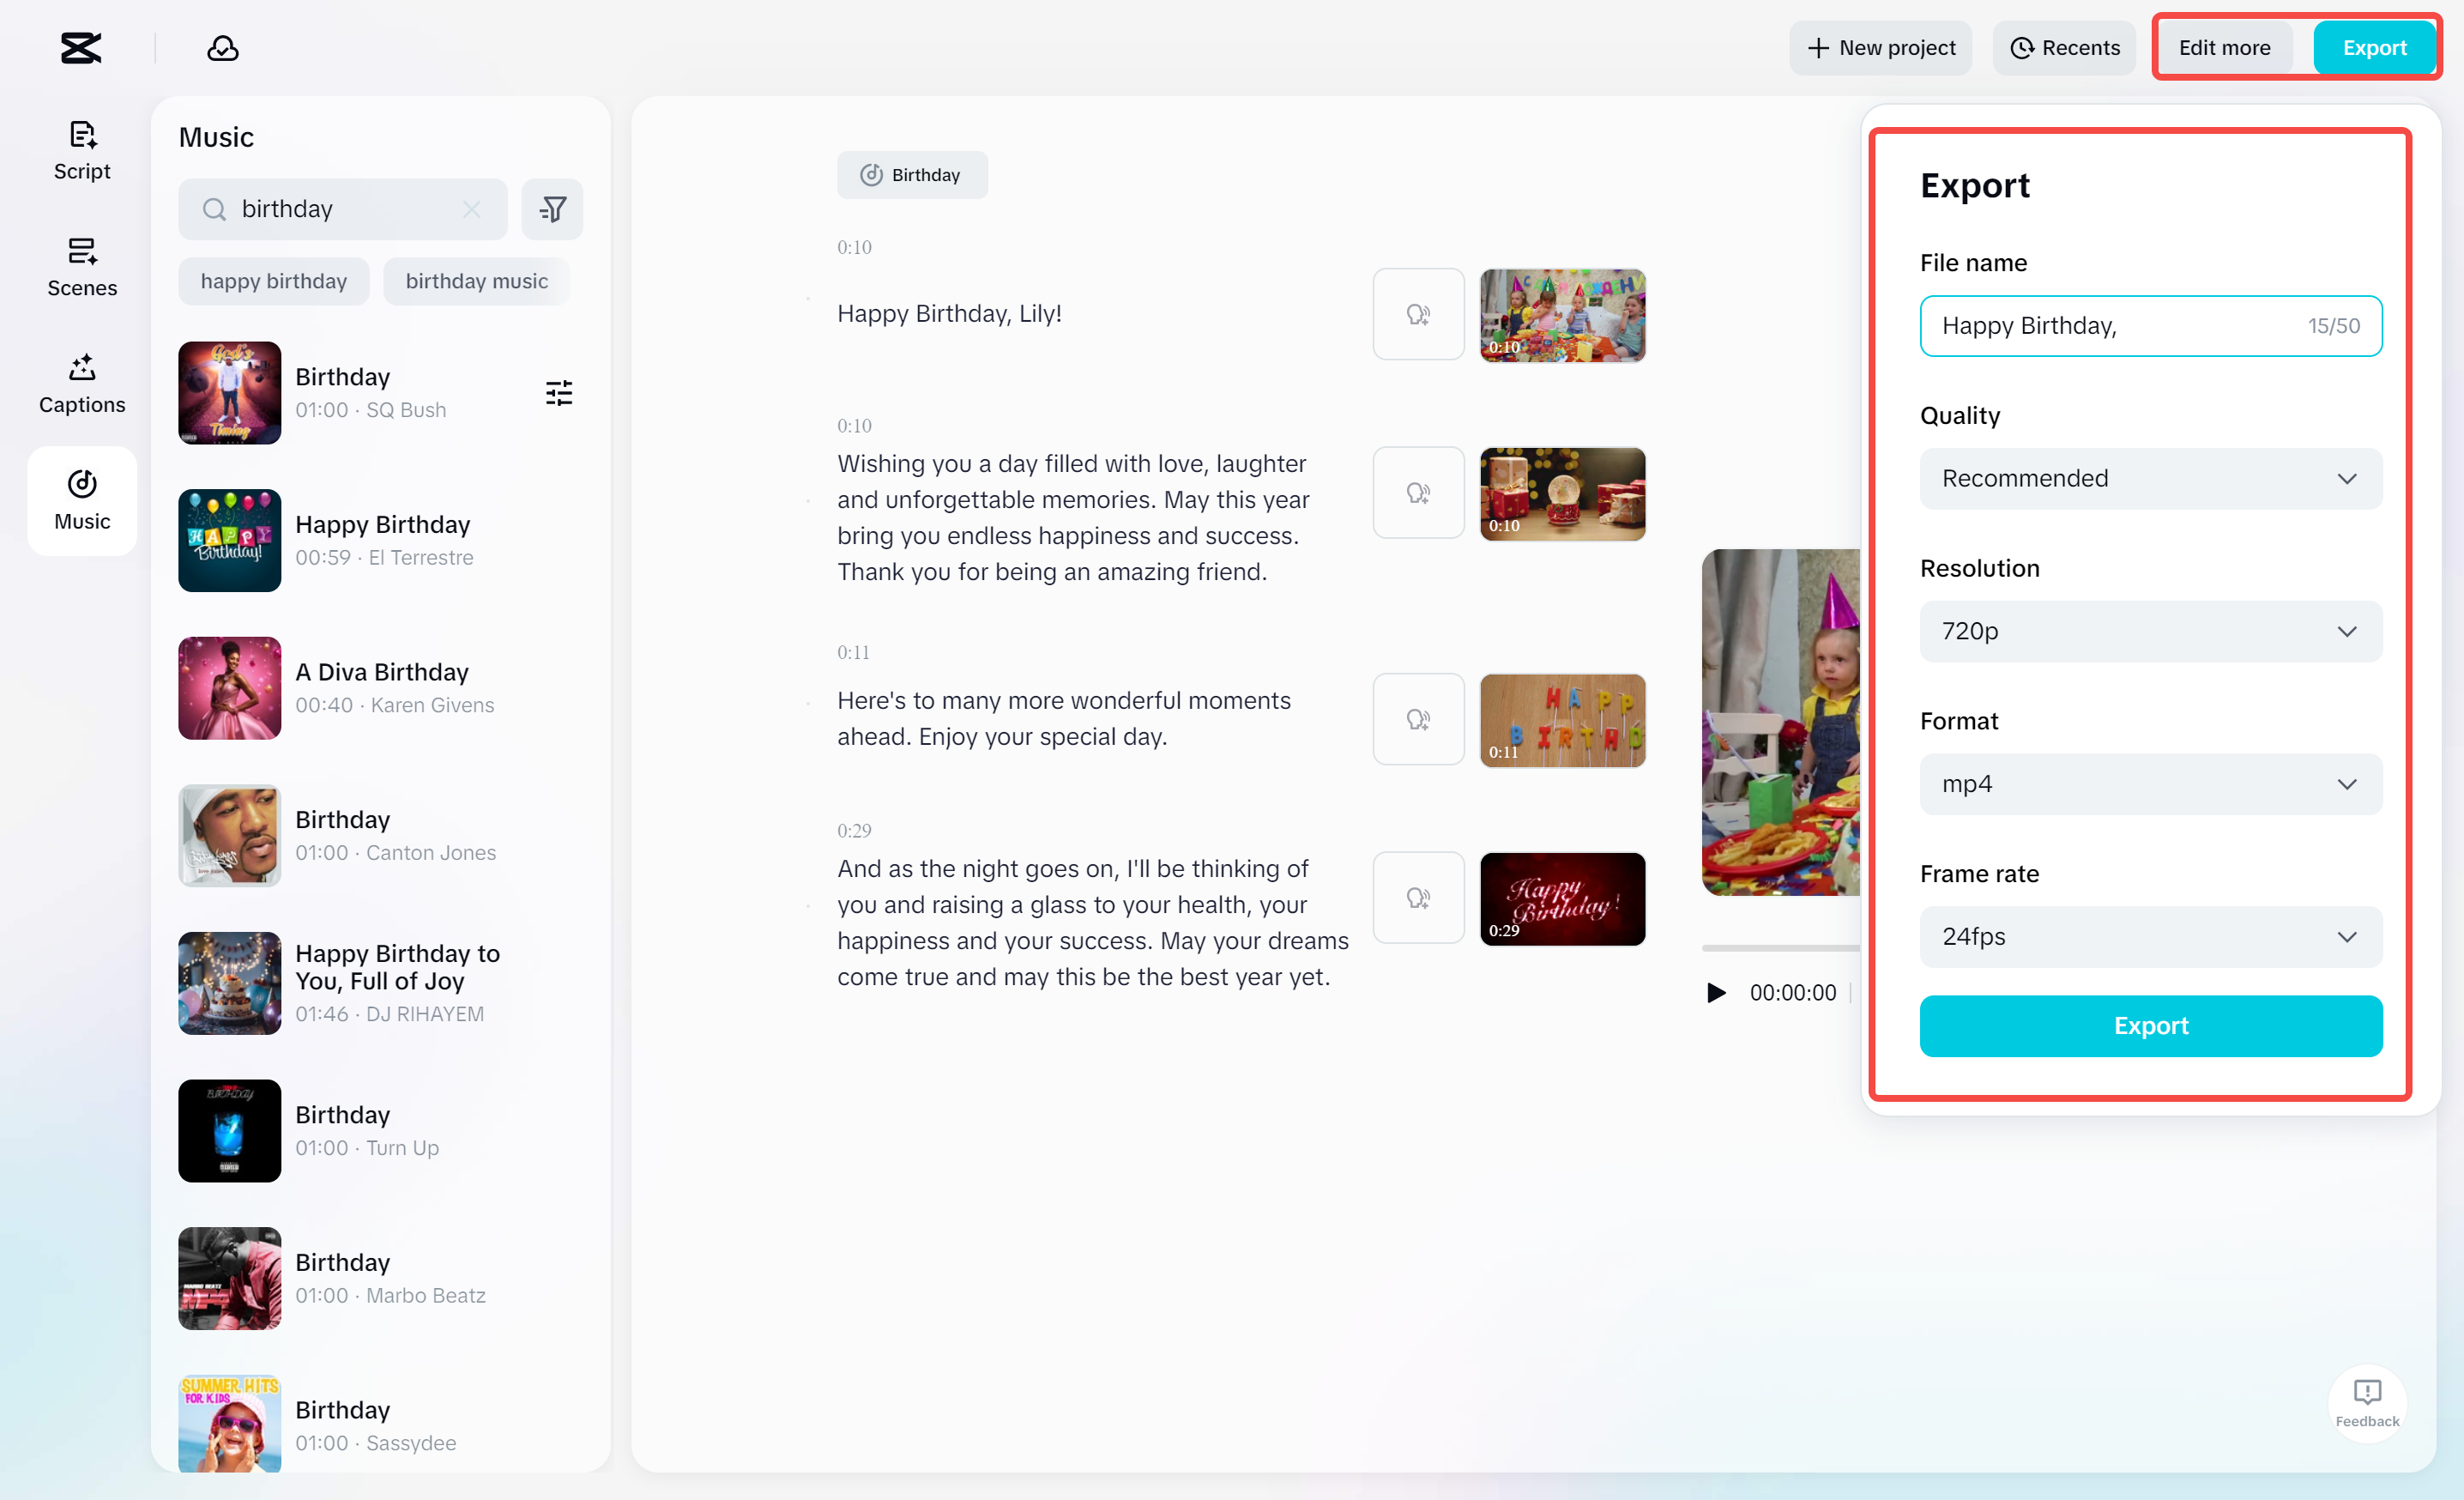Select the 'birthday music' suggestion tag
This screenshot has height=1500, width=2464.
point(476,280)
